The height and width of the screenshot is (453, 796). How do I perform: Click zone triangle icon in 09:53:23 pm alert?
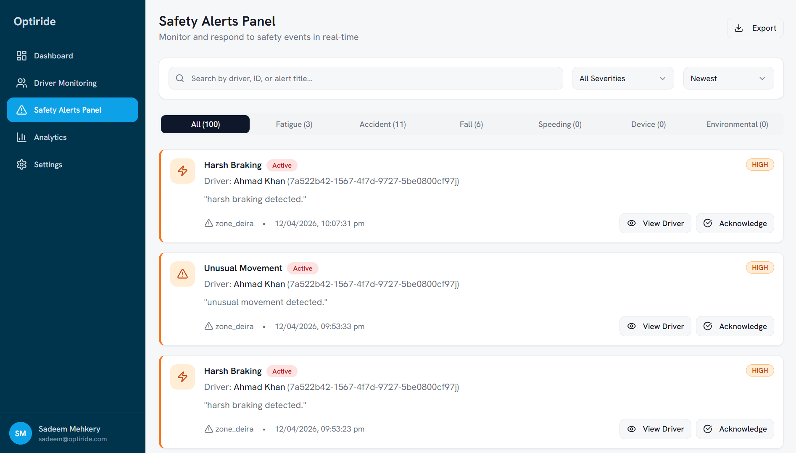coord(208,429)
